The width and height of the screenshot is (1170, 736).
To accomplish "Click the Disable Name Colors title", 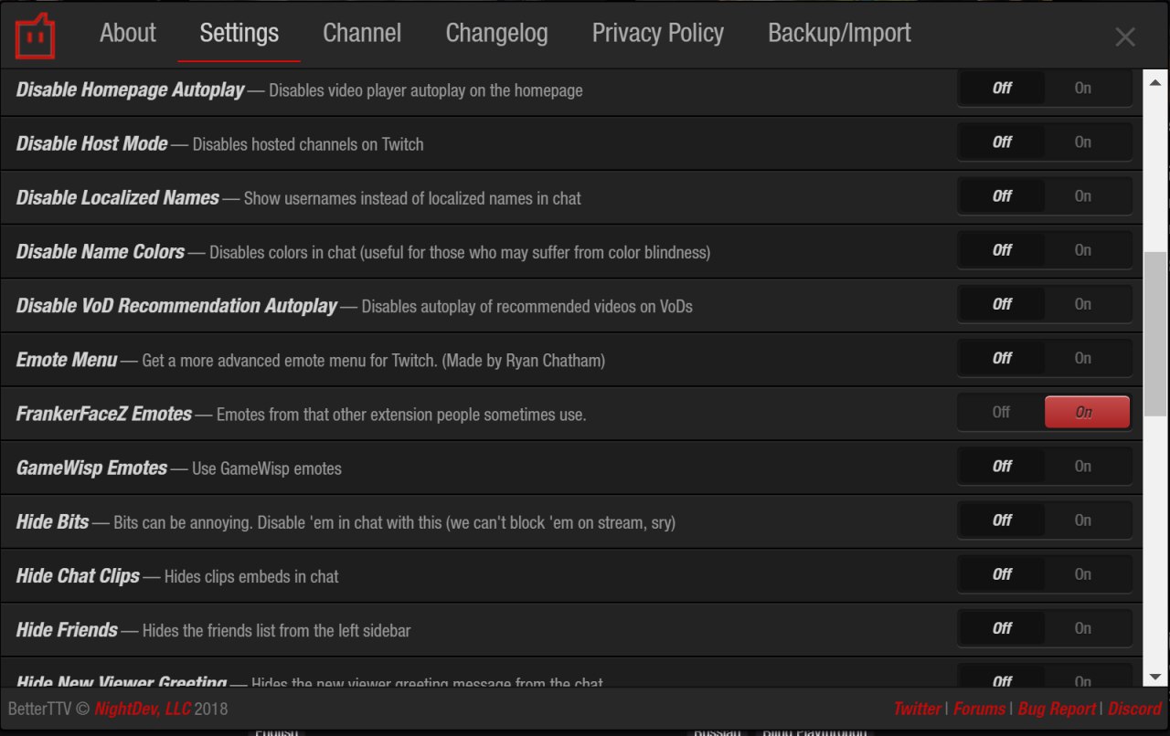I will pos(101,251).
